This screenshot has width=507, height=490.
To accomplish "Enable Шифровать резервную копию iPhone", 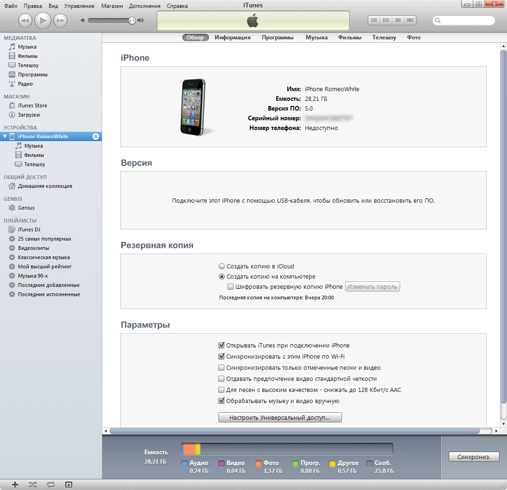I will click(230, 286).
